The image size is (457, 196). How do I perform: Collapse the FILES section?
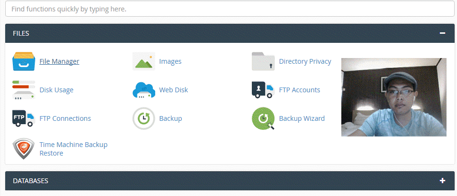[442, 33]
